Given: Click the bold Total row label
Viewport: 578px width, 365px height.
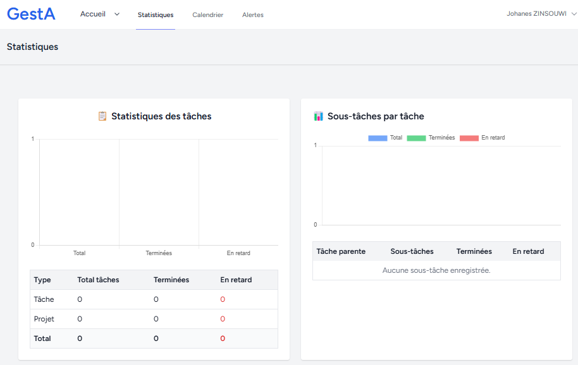Looking at the screenshot, I should click(42, 338).
